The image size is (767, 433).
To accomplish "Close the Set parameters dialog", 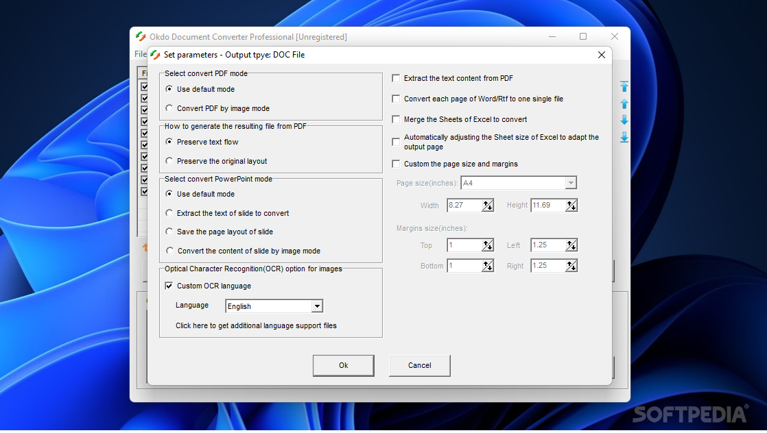I will (602, 55).
